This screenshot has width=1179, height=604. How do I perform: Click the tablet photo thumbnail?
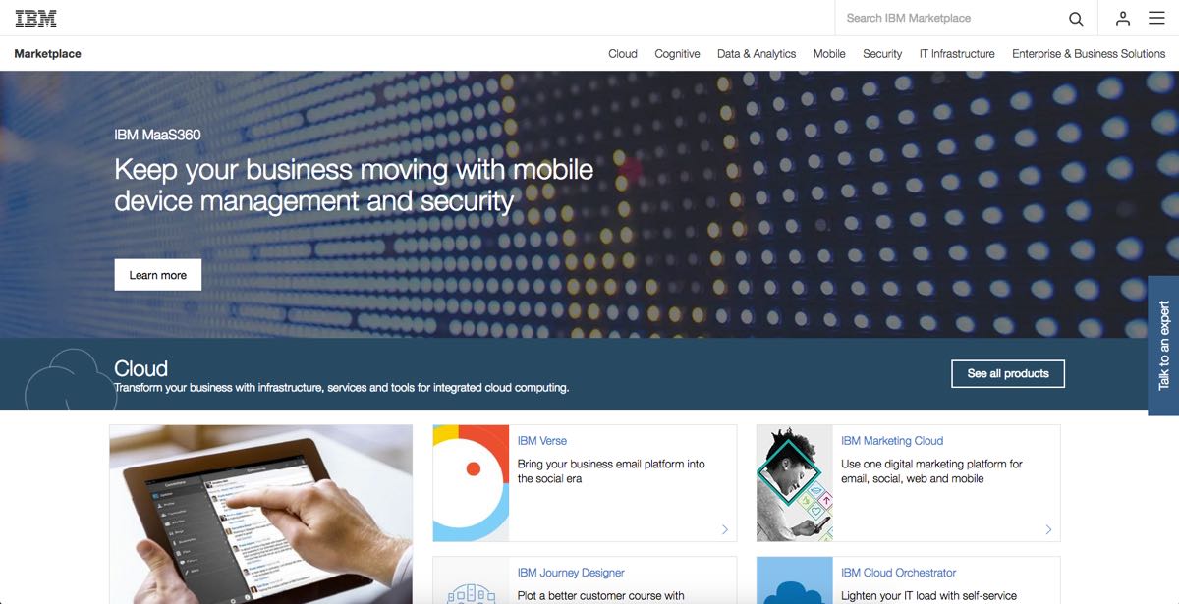(261, 514)
